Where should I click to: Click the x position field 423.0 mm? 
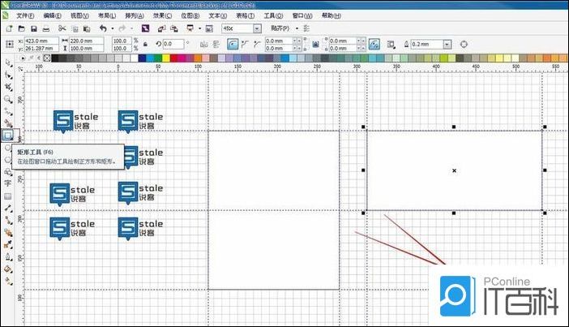pyautogui.click(x=41, y=41)
